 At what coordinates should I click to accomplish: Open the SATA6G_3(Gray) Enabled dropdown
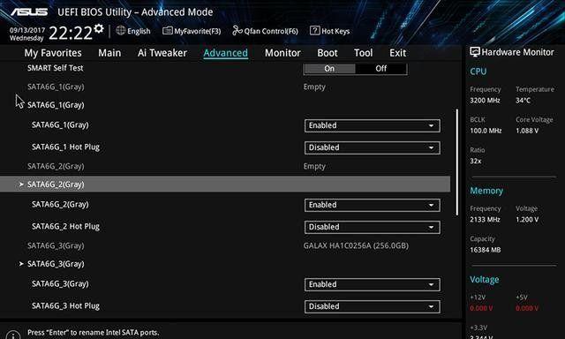372,284
